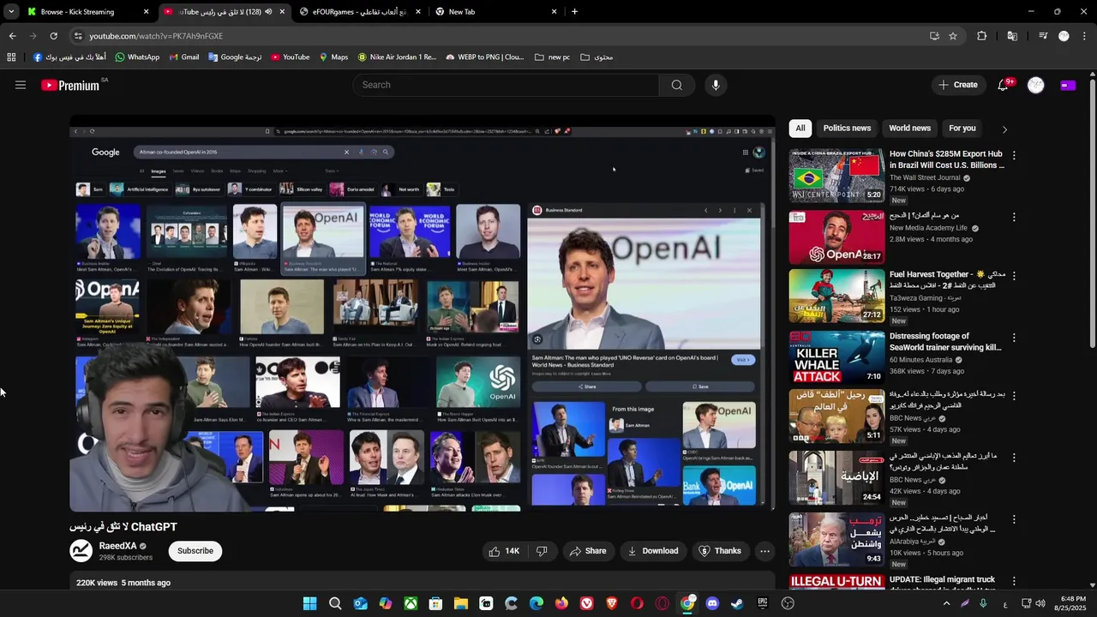Open the purple icon beside the avatar
The image size is (1097, 617).
1068,85
